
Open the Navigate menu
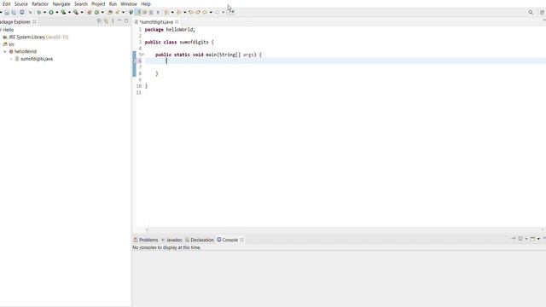61,3
